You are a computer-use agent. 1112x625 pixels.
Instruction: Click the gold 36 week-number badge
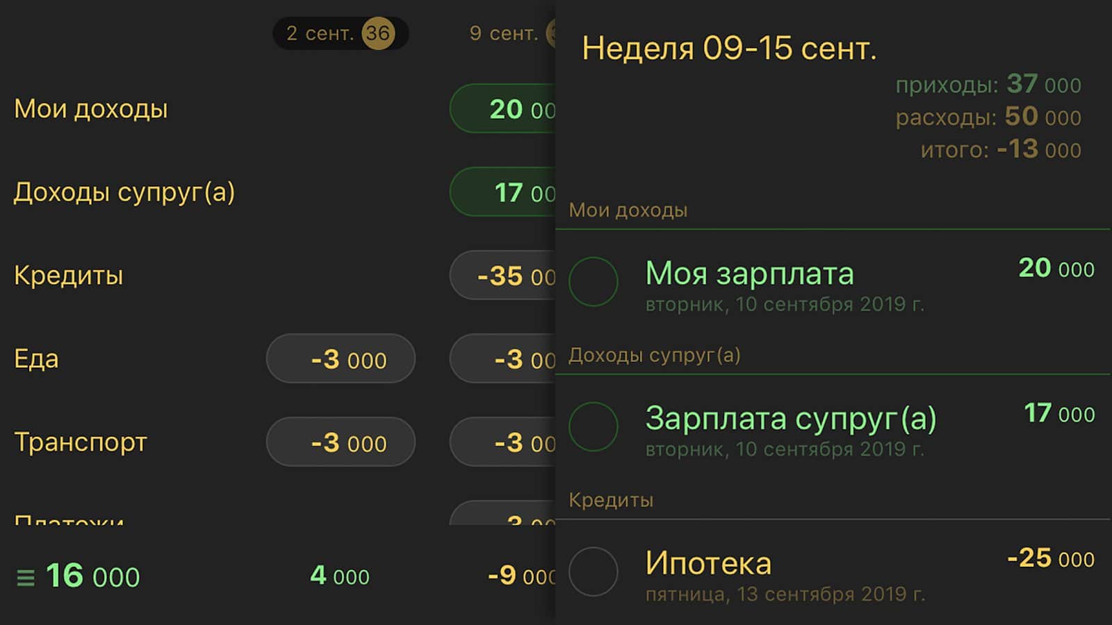378,33
